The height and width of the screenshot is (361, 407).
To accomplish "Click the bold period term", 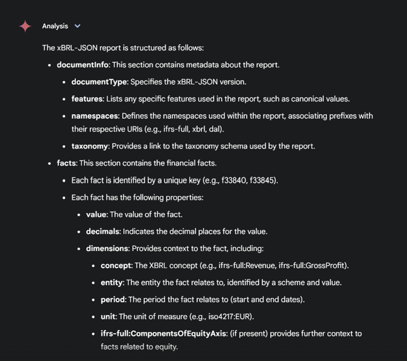I will tap(113, 299).
